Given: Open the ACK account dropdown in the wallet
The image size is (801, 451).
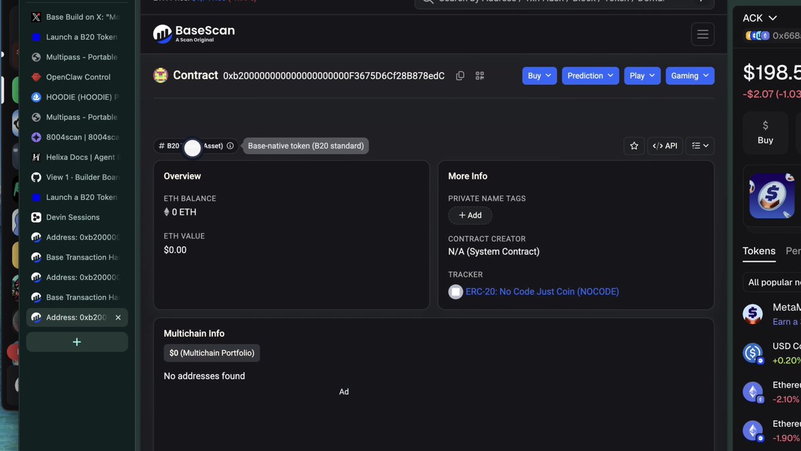Looking at the screenshot, I should pos(760,18).
